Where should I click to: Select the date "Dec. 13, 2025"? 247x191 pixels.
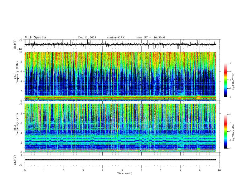pos(87,37)
